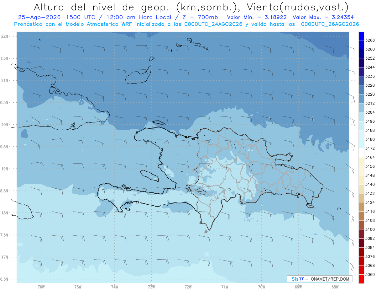Click legend value 3204
376x291 pixels.
coord(370,112)
